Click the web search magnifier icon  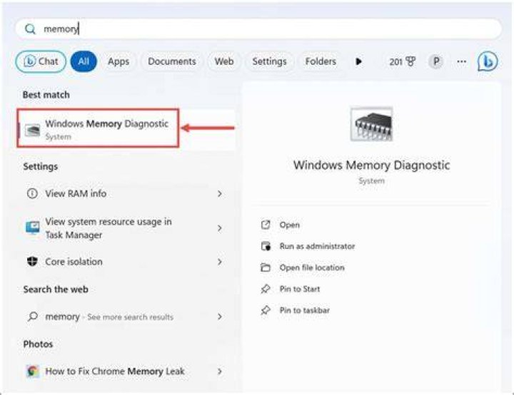tap(32, 317)
